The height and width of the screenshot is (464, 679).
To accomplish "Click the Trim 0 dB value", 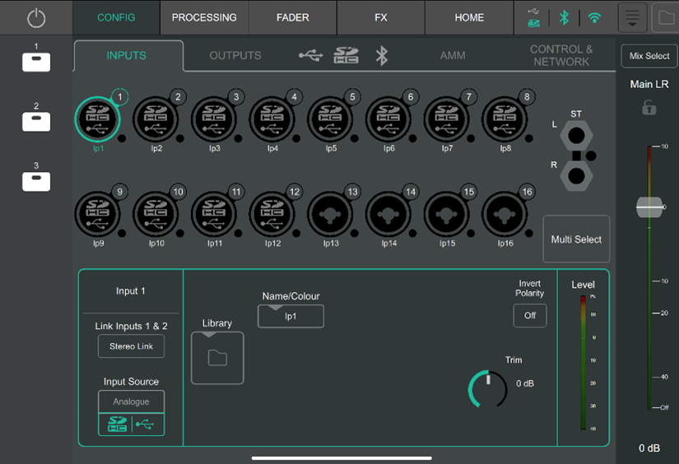I will point(525,383).
